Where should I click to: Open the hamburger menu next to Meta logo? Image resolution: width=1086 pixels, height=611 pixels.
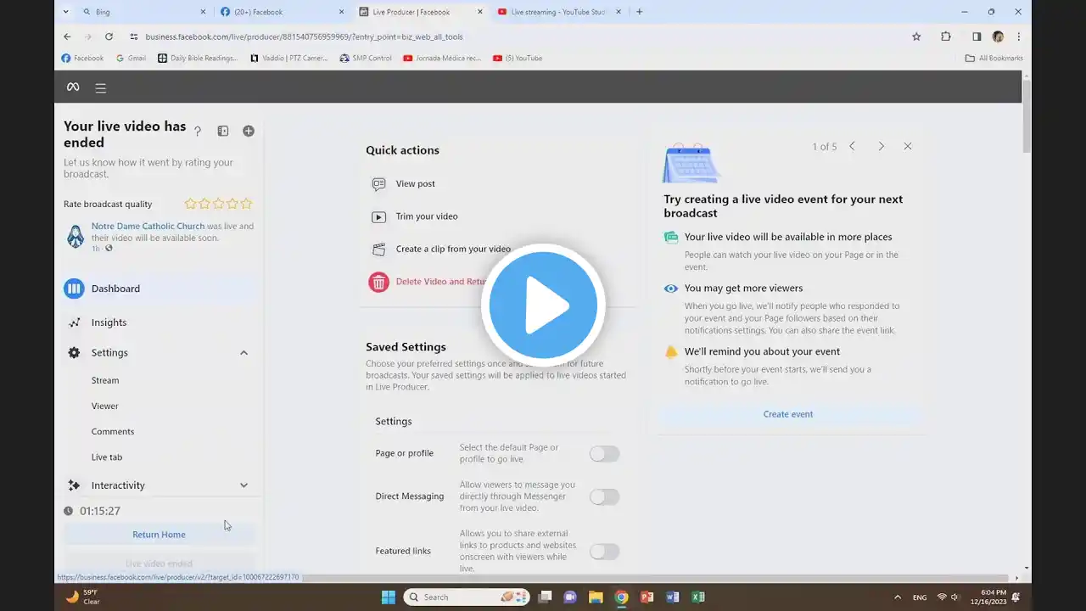(100, 88)
